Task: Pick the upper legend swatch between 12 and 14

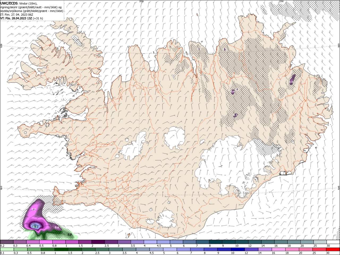Action: pyautogui.click(x=255, y=242)
